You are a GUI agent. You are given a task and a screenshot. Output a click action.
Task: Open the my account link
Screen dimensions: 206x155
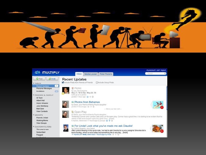tap(151, 70)
